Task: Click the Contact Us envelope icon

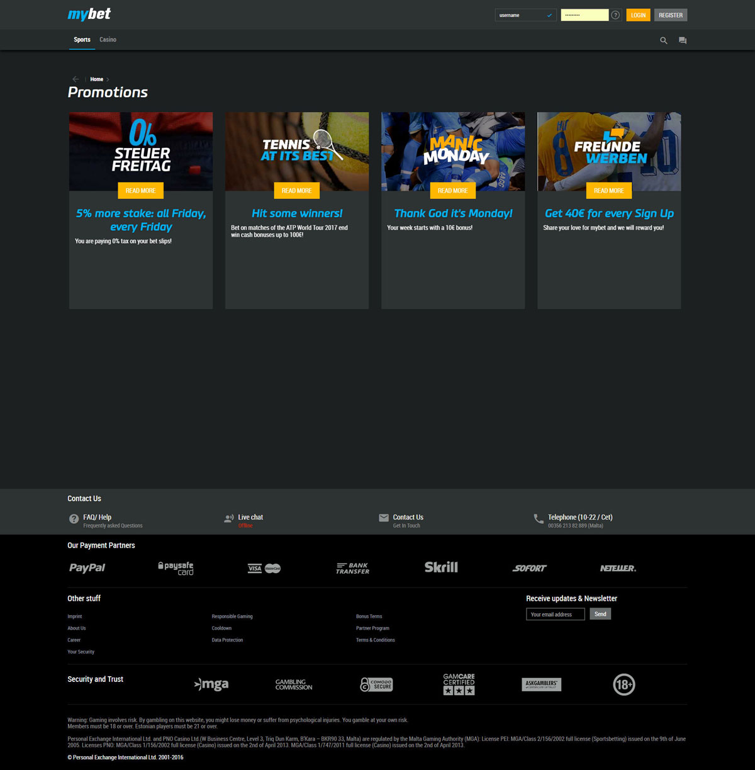Action: click(x=384, y=518)
